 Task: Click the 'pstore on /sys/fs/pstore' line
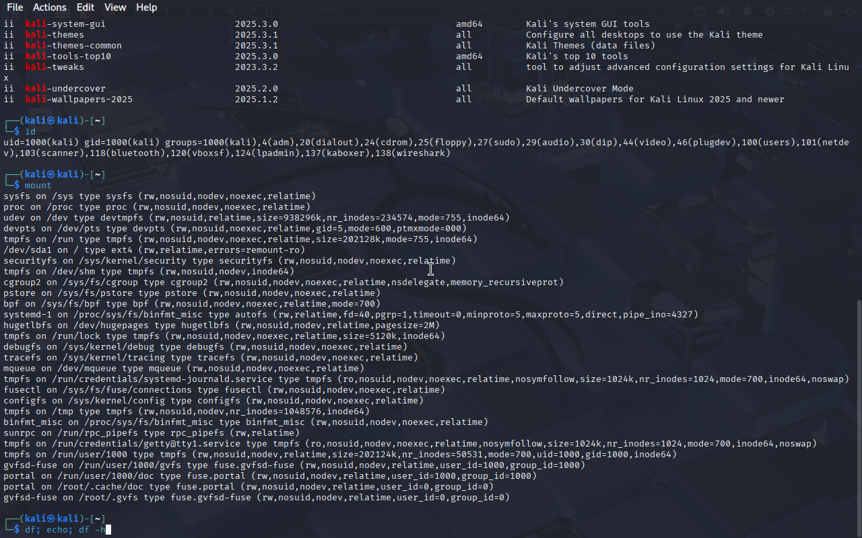[192, 293]
